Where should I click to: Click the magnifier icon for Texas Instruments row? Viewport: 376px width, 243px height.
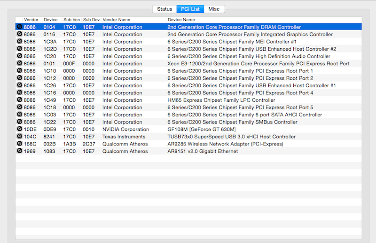point(19,137)
